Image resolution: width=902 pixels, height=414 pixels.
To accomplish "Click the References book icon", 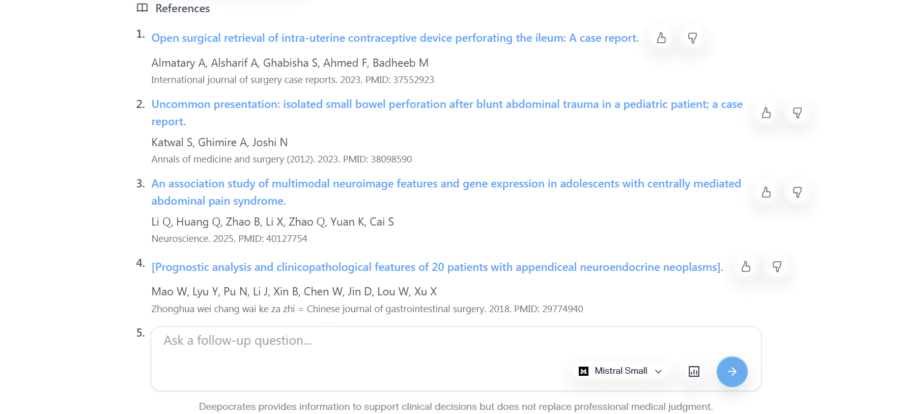I will [x=142, y=8].
